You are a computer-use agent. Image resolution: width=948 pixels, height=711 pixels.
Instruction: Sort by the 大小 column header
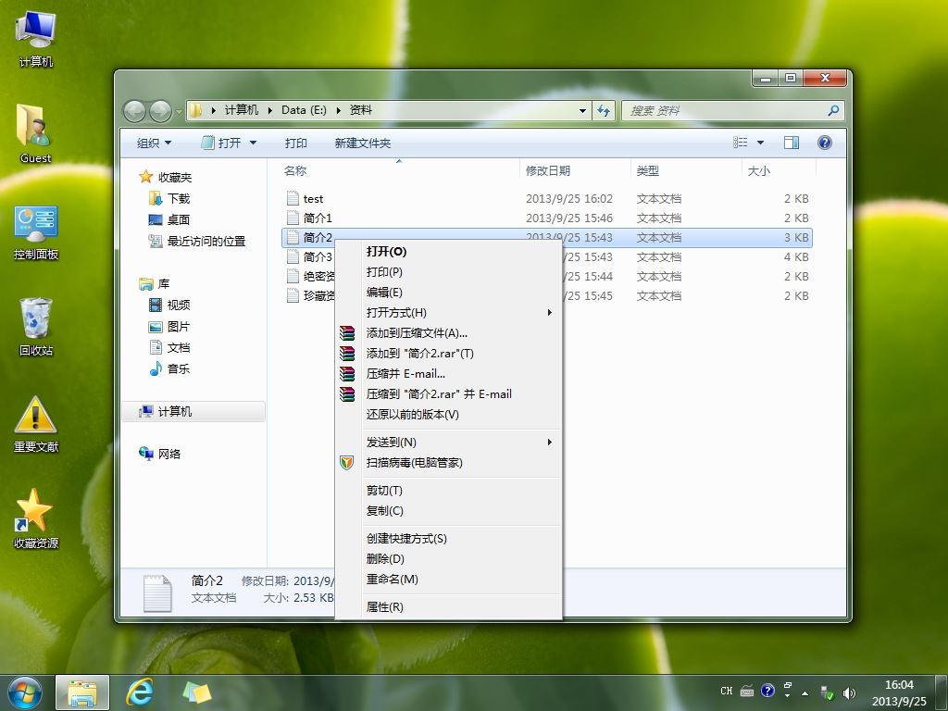(759, 170)
